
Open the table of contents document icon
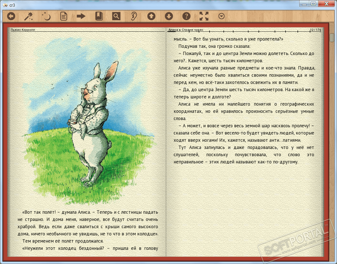64,16
